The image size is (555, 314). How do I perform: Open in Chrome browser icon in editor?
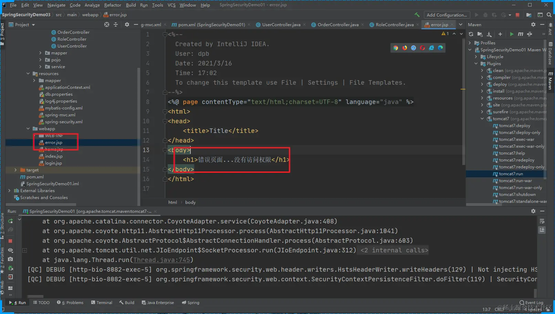(396, 48)
